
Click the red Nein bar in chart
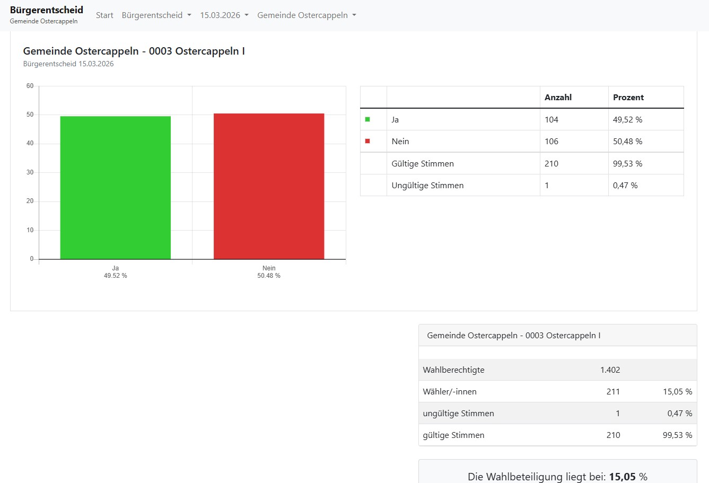(269, 186)
